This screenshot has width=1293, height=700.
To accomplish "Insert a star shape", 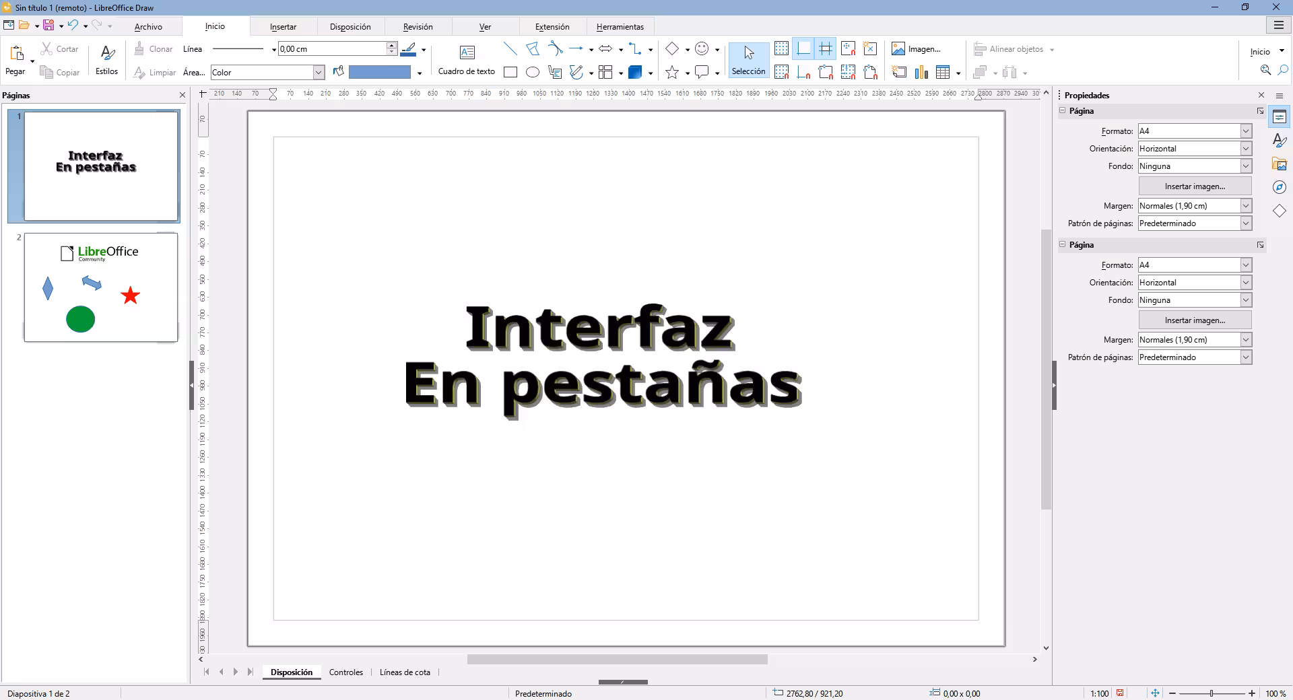I will [672, 73].
